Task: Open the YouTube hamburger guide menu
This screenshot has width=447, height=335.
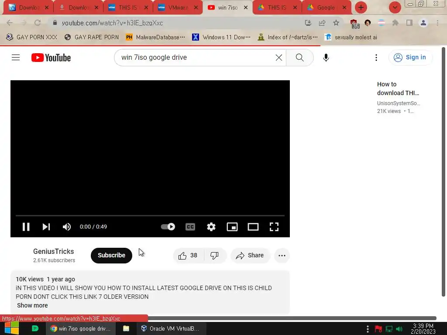Action: pyautogui.click(x=16, y=58)
